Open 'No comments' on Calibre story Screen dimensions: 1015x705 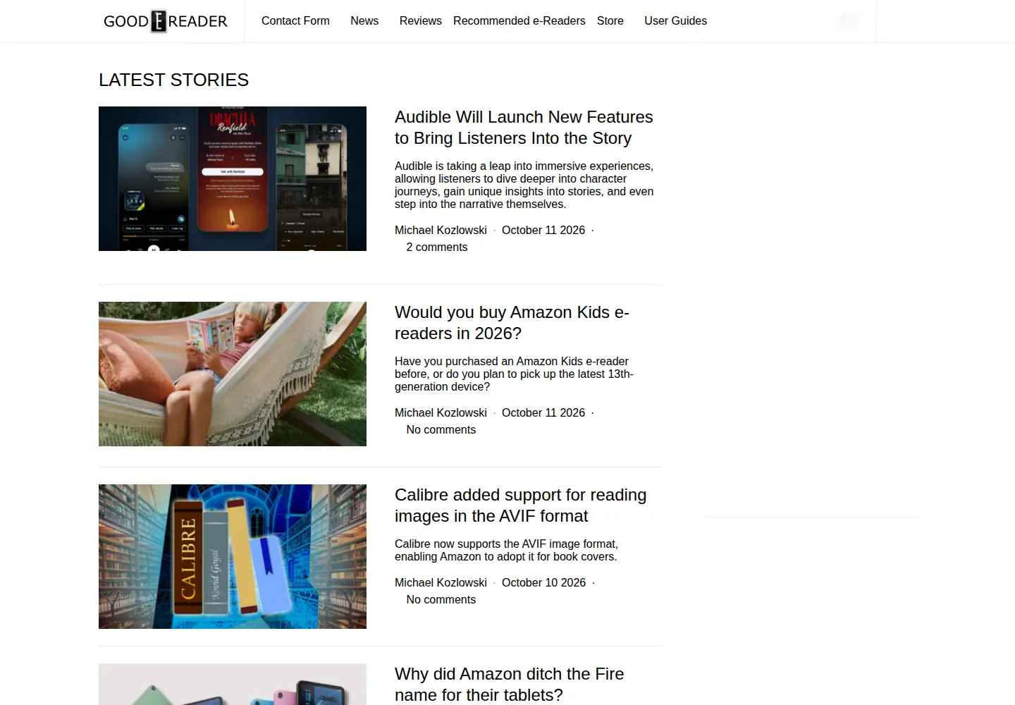pyautogui.click(x=441, y=599)
